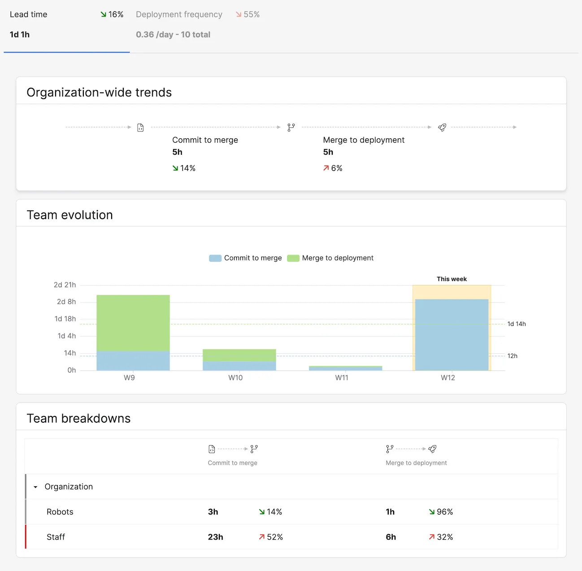Click the "This week" label above the chart
Screen dimensions: 582x571
pos(452,279)
